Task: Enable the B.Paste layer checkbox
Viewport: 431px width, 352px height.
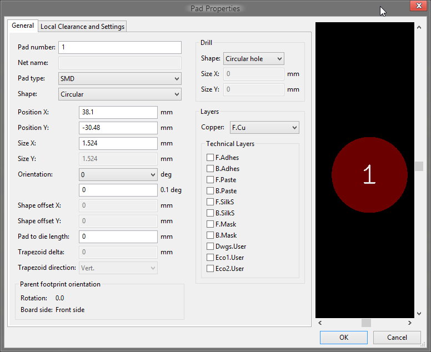Action: [x=210, y=190]
